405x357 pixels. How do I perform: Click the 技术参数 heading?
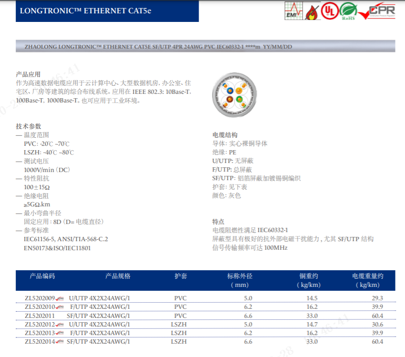coord(29,126)
